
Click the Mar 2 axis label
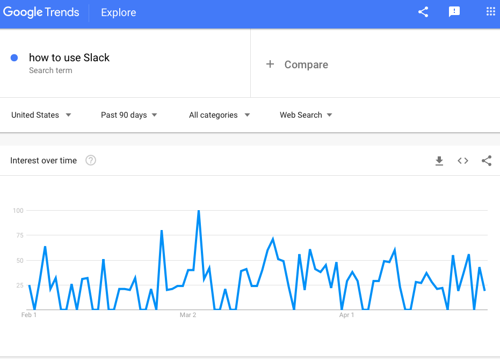pos(188,315)
